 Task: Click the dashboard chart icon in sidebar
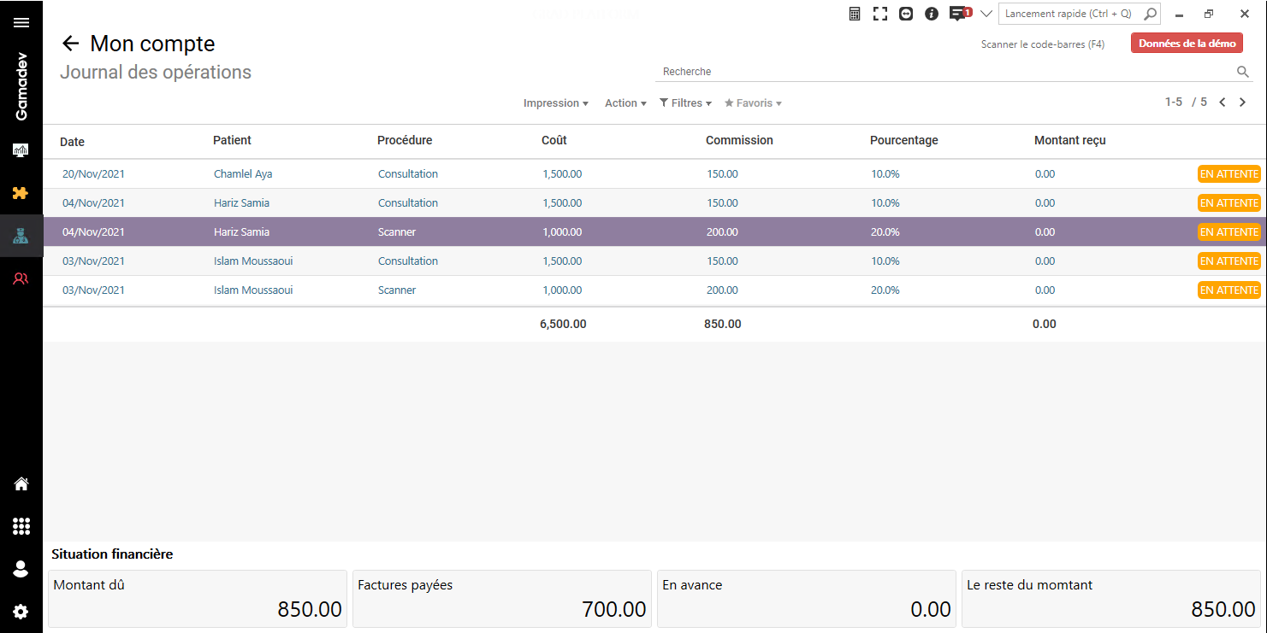point(21,150)
